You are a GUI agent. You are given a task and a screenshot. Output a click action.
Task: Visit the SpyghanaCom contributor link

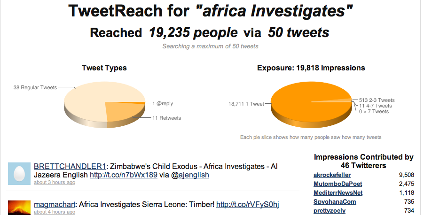pyautogui.click(x=335, y=202)
